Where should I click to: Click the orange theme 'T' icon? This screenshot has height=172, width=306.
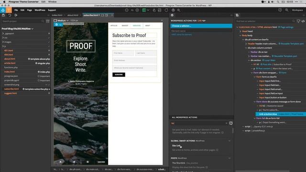pyautogui.click(x=9, y=10)
